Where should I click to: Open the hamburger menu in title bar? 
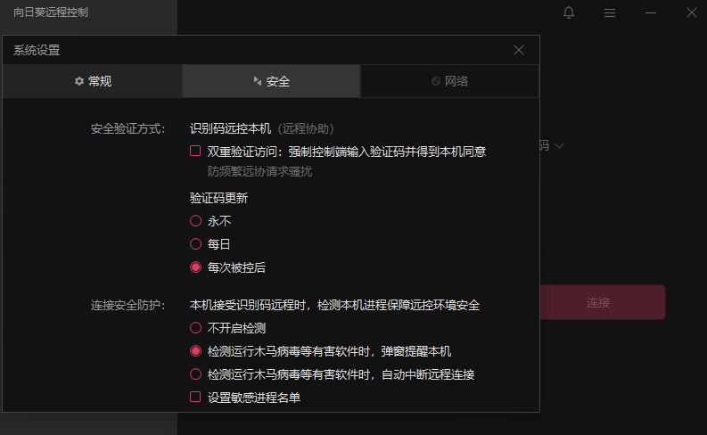click(x=610, y=13)
